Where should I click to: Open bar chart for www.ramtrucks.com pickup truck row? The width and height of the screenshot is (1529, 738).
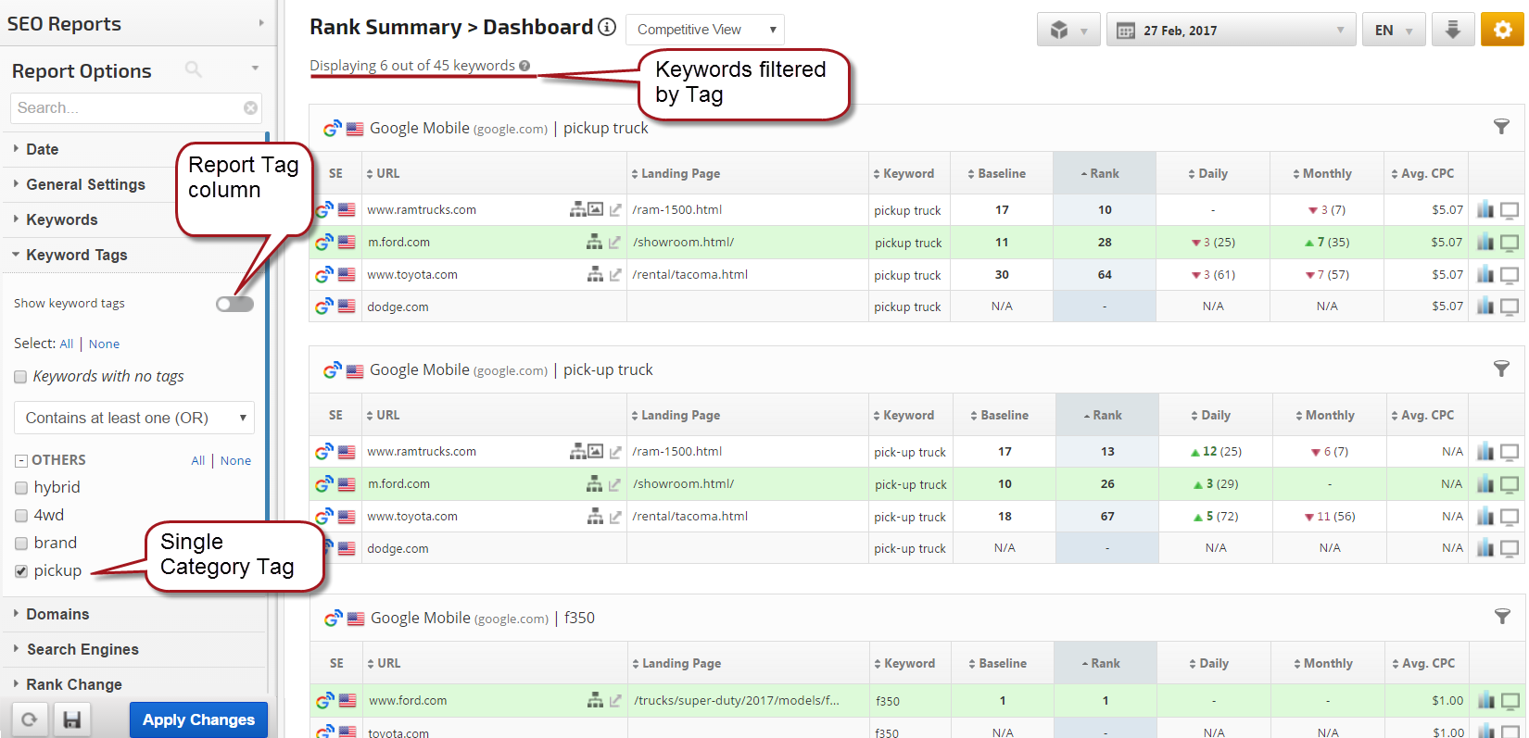click(x=1485, y=210)
